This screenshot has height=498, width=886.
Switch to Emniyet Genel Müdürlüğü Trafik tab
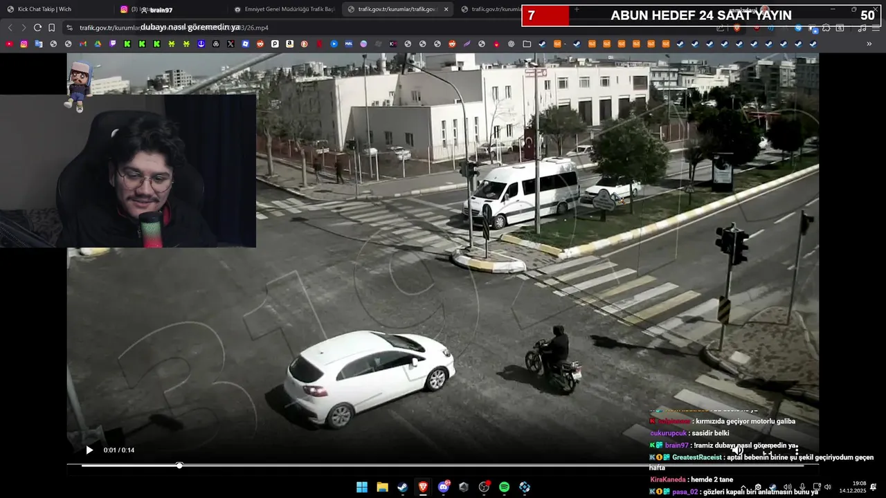coord(284,9)
